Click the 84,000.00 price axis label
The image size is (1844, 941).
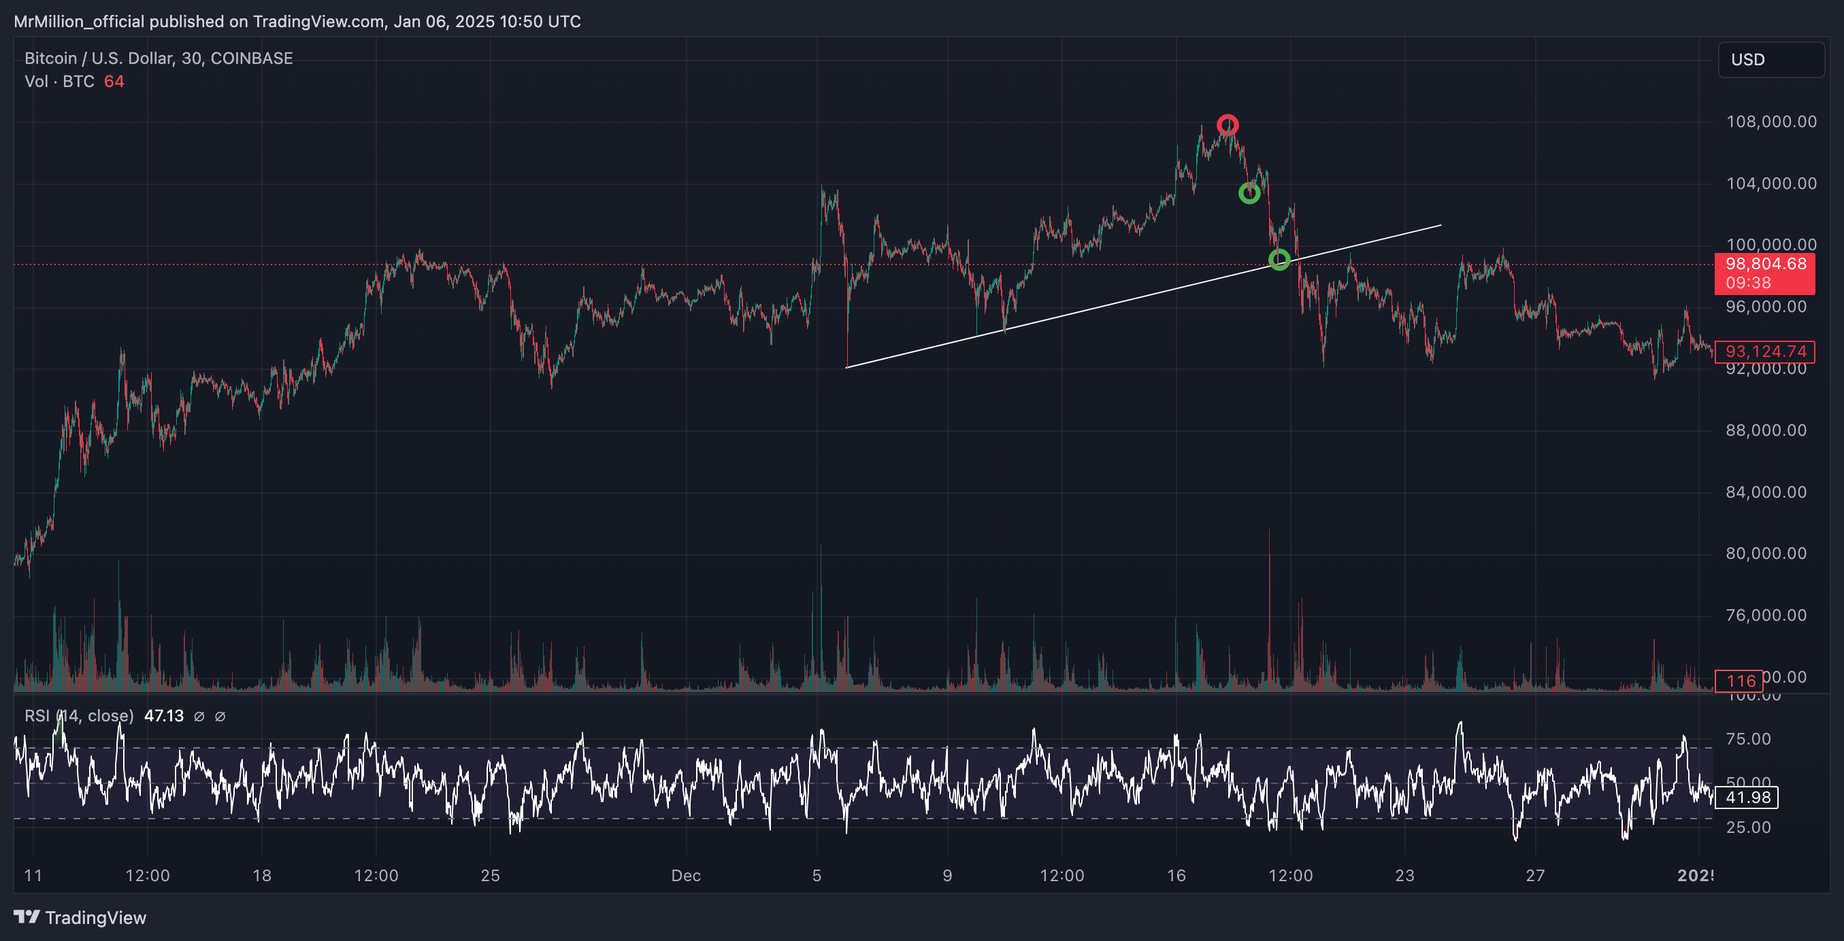[1766, 492]
